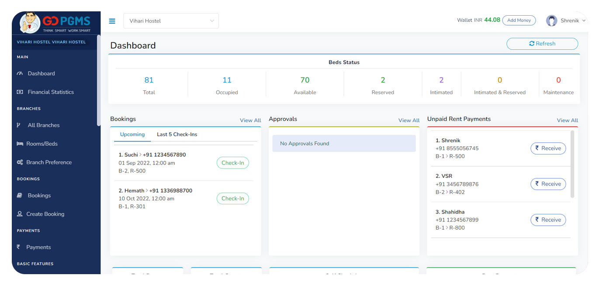Click Shrenik's profile avatar picture
The height and width of the screenshot is (289, 603).
551,21
